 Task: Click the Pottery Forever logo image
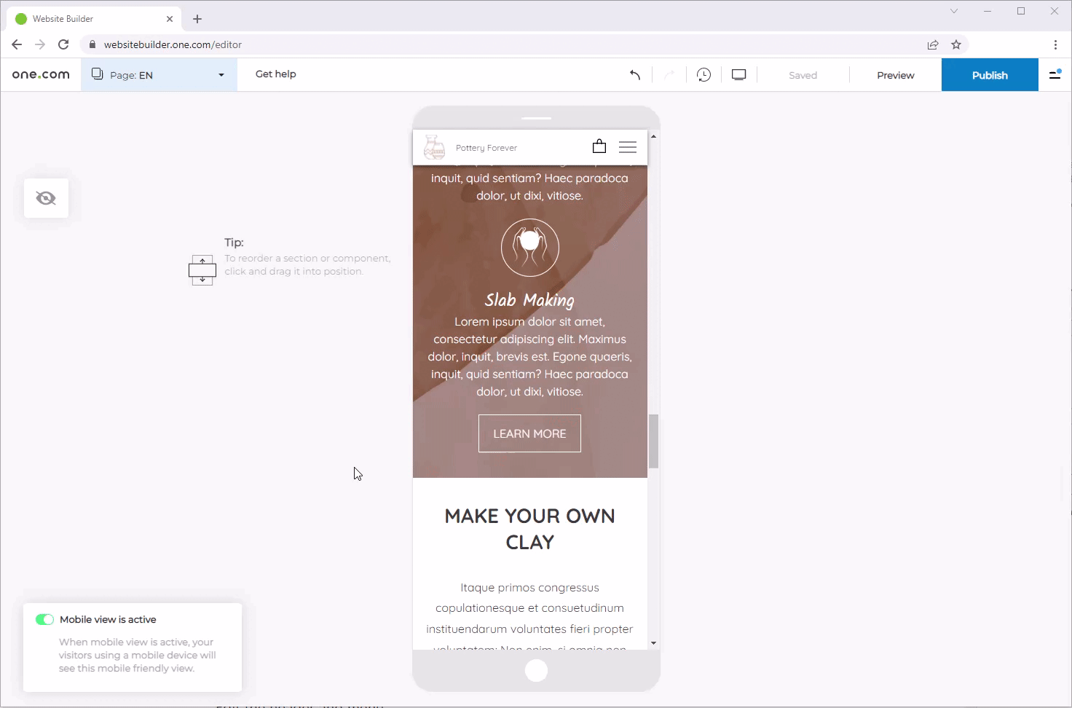coord(435,147)
